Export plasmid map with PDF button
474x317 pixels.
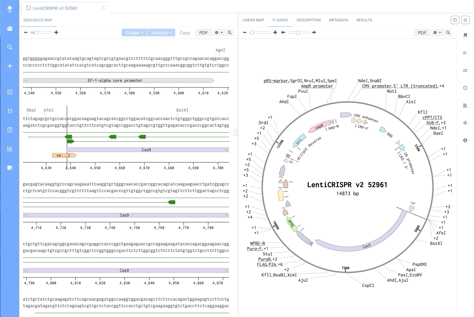pyautogui.click(x=422, y=33)
